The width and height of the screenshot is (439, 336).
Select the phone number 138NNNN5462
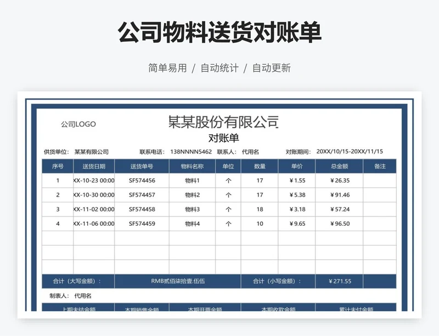[191, 152]
